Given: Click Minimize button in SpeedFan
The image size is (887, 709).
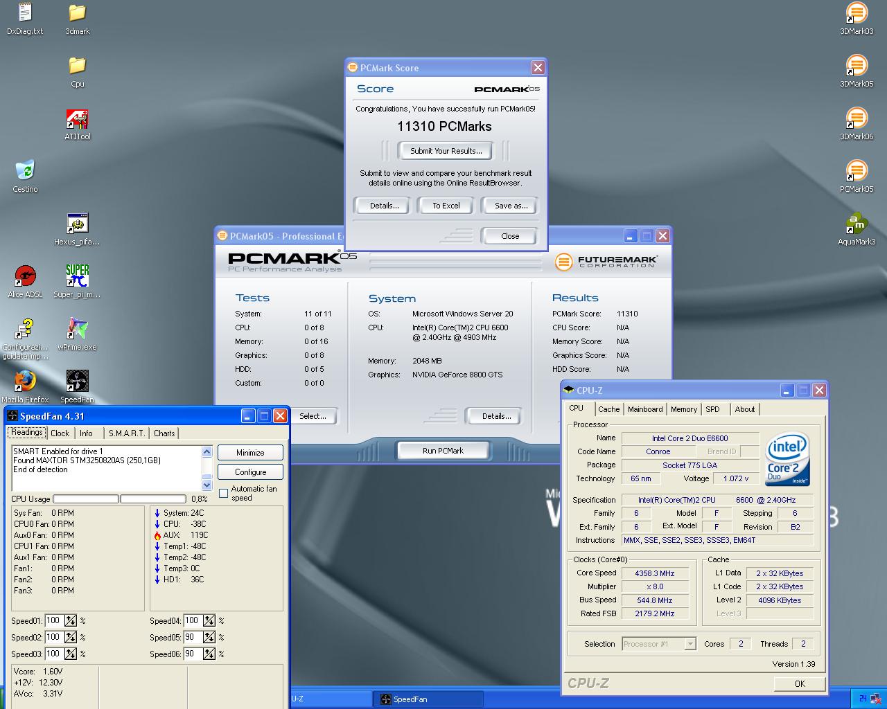Looking at the screenshot, I should click(250, 453).
